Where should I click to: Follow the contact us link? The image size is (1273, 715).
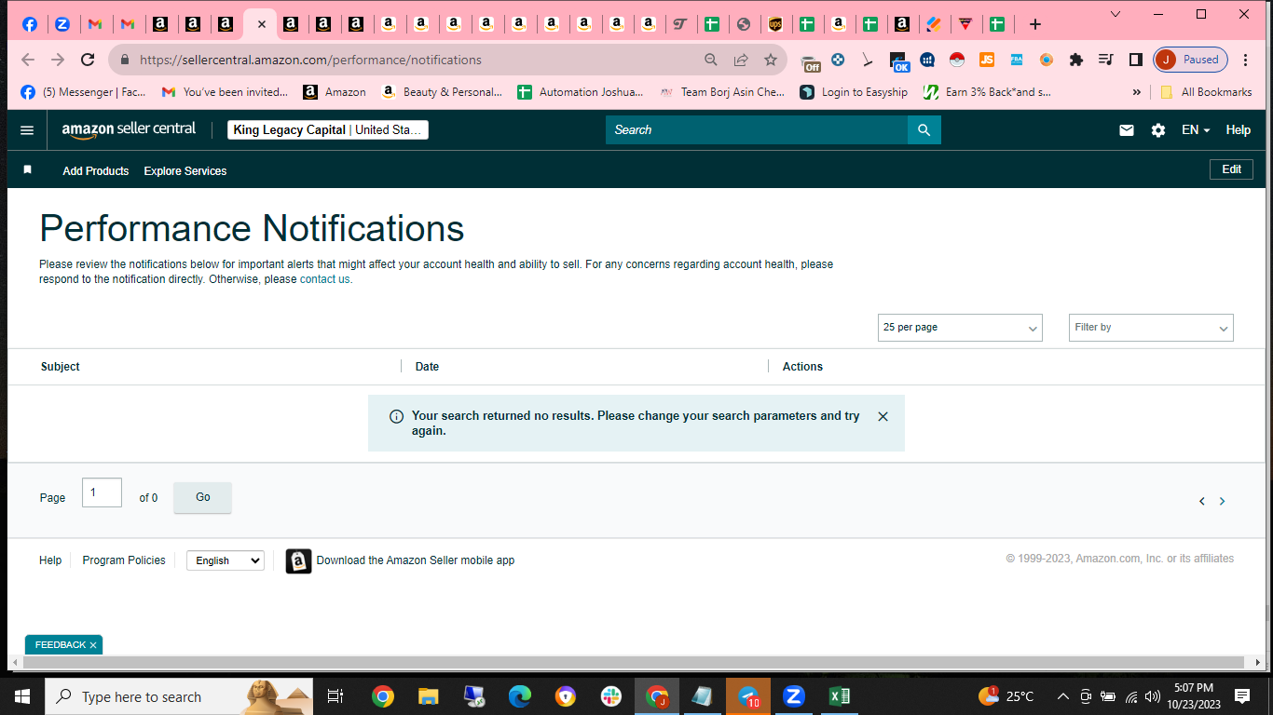click(x=324, y=279)
